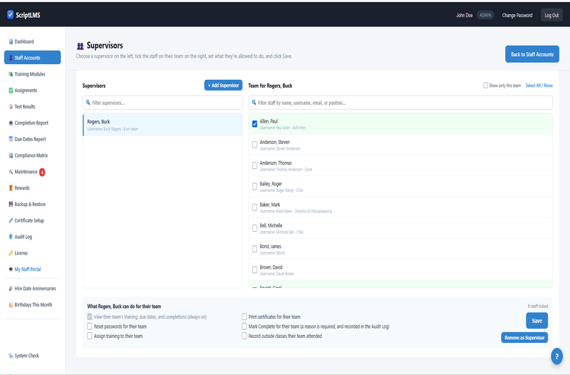Click the Add Supervisor button

pyautogui.click(x=223, y=85)
